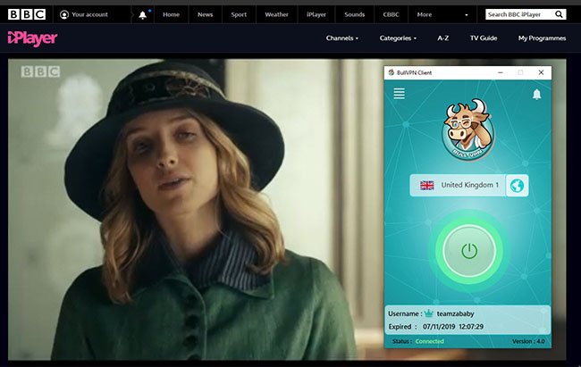Open the BullVPN hamburger menu

399,94
